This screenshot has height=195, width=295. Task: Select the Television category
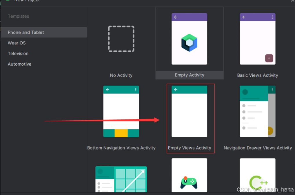click(18, 53)
